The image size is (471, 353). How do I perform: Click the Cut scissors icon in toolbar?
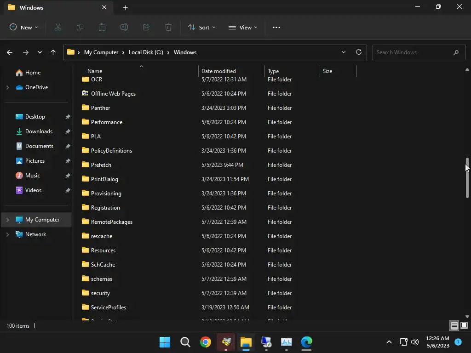[57, 27]
